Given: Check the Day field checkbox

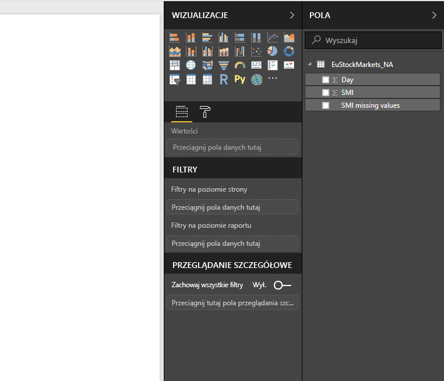Looking at the screenshot, I should pyautogui.click(x=326, y=80).
